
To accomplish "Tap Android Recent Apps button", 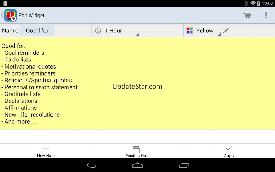I will pos(184,165).
